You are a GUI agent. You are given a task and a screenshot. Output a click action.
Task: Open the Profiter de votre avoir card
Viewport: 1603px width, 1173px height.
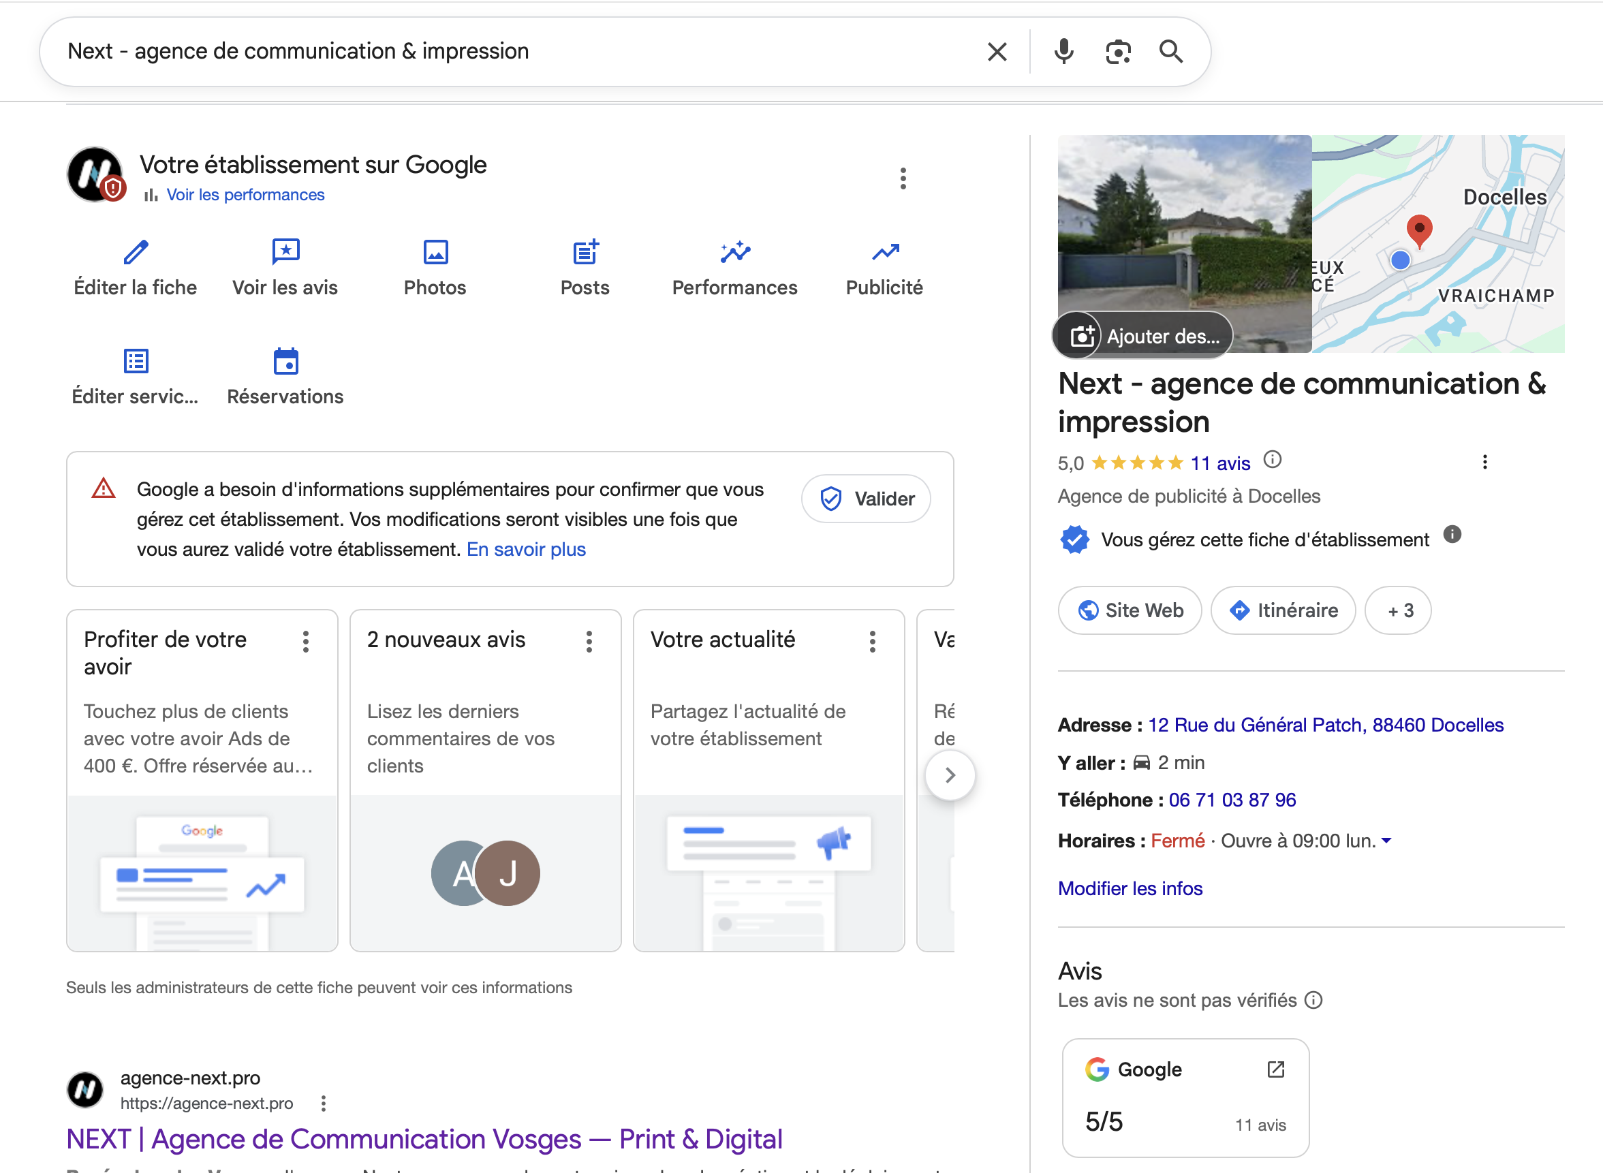(202, 780)
